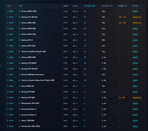Click base code LOXZ
Screen dimensions: 148x131
pyautogui.click(x=66, y=11)
